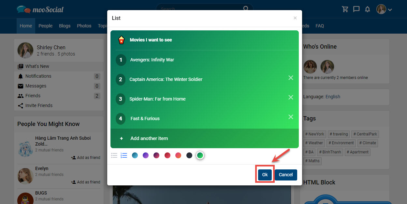Open the FAQ nav item

(x=320, y=26)
